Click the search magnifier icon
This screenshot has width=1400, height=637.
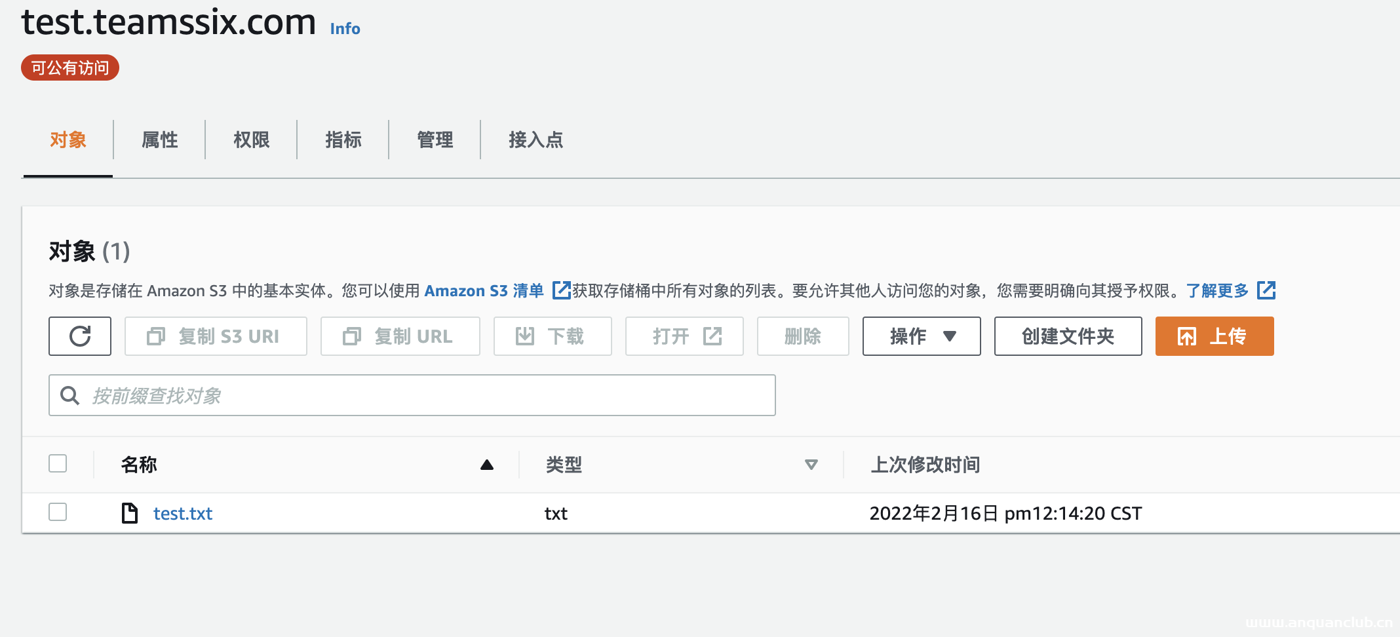click(x=70, y=396)
